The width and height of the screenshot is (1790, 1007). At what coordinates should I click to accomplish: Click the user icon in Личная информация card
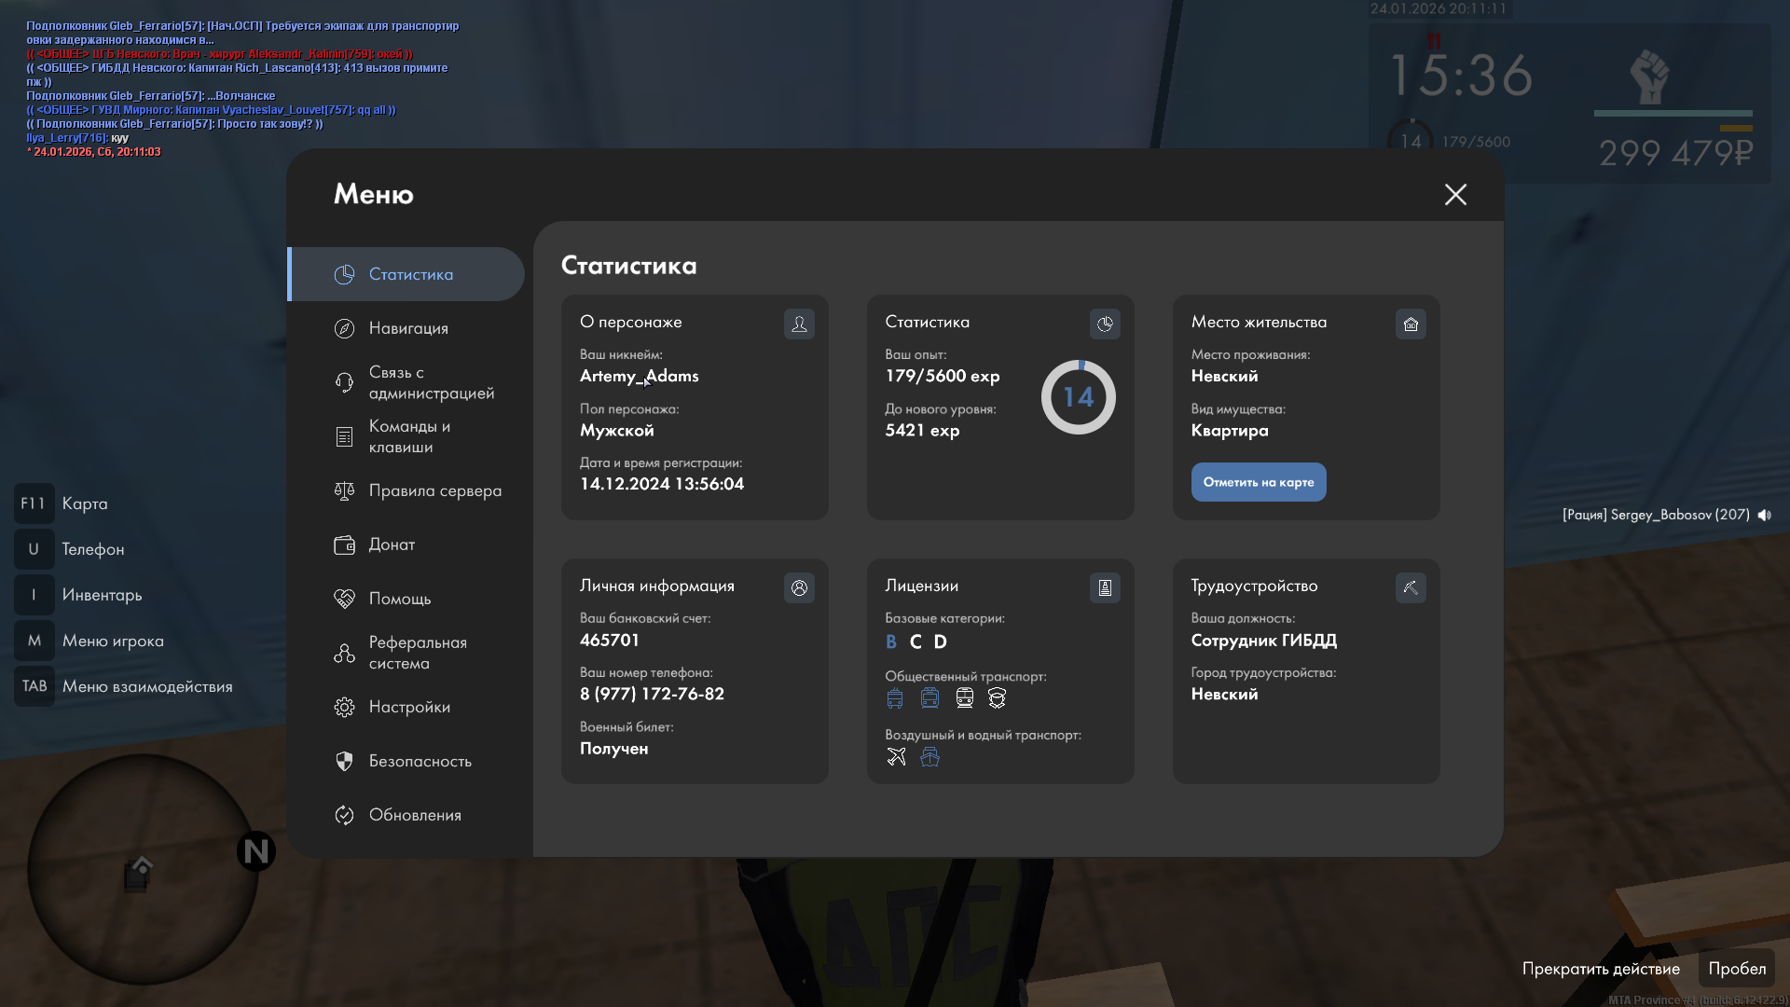point(799,587)
